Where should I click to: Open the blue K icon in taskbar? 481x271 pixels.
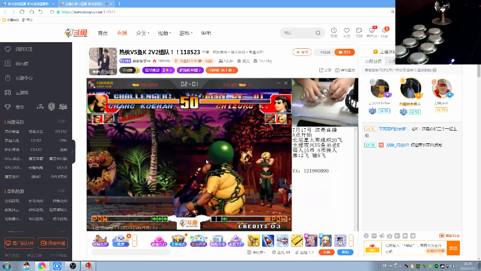57,266
